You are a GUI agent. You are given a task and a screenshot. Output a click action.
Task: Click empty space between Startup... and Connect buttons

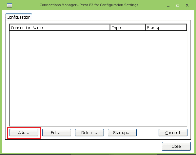147,132
